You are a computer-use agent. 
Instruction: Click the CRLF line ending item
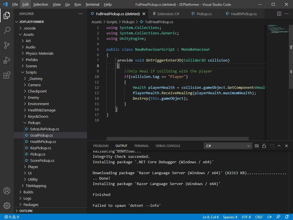click(259, 217)
